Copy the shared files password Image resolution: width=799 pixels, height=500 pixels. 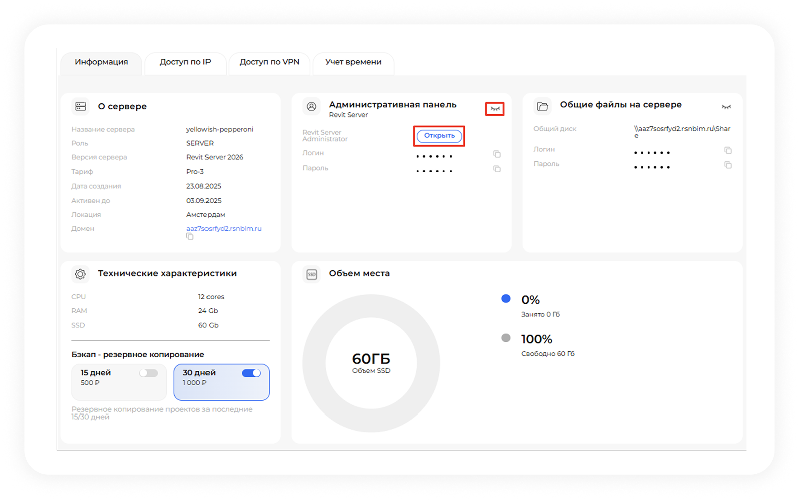(728, 165)
